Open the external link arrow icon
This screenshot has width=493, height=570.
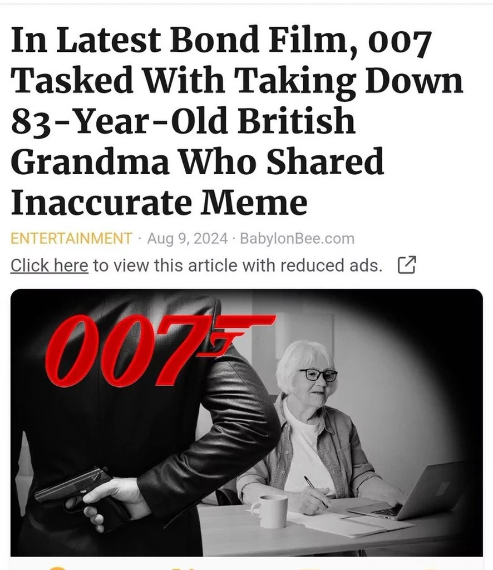pos(407,265)
